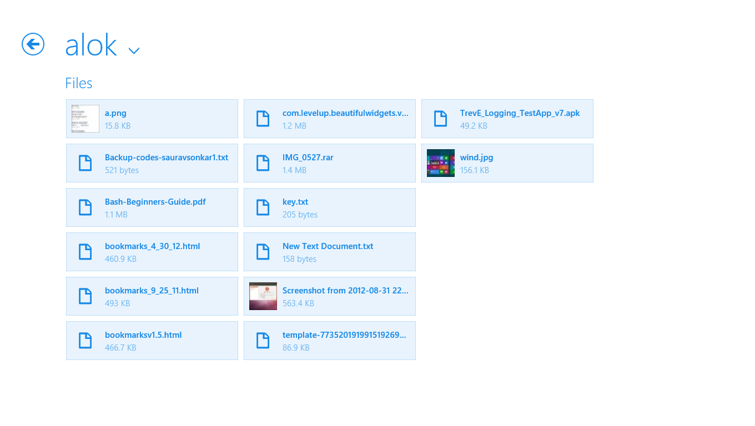Click the New Text Document.txt icon

click(x=263, y=252)
